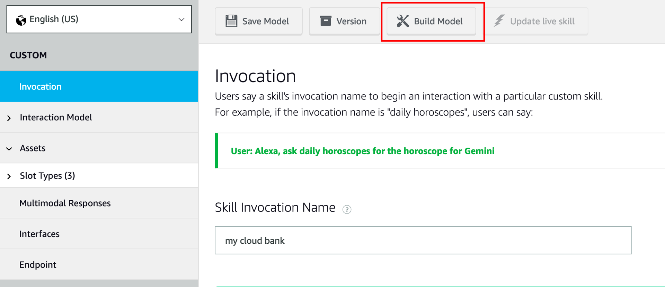Click the Build Model tools icon

pyautogui.click(x=403, y=21)
